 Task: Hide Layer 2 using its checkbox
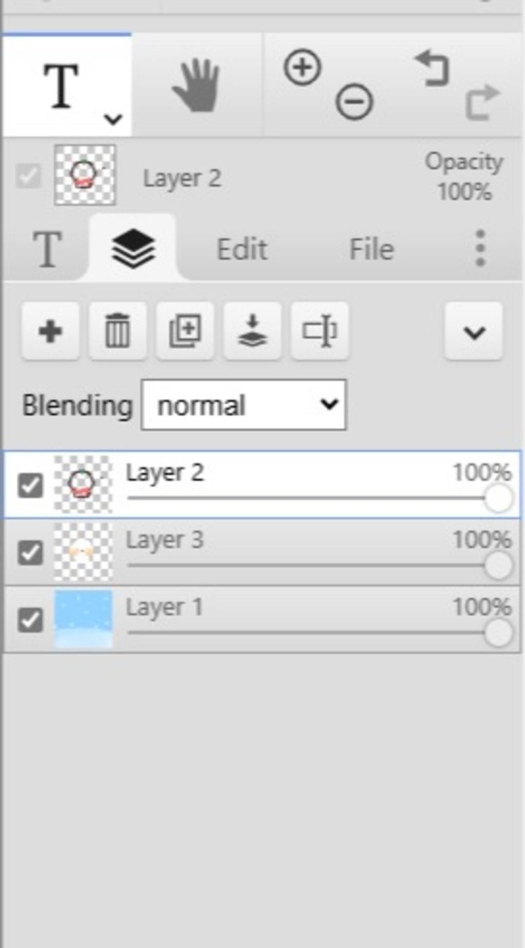pyautogui.click(x=30, y=486)
